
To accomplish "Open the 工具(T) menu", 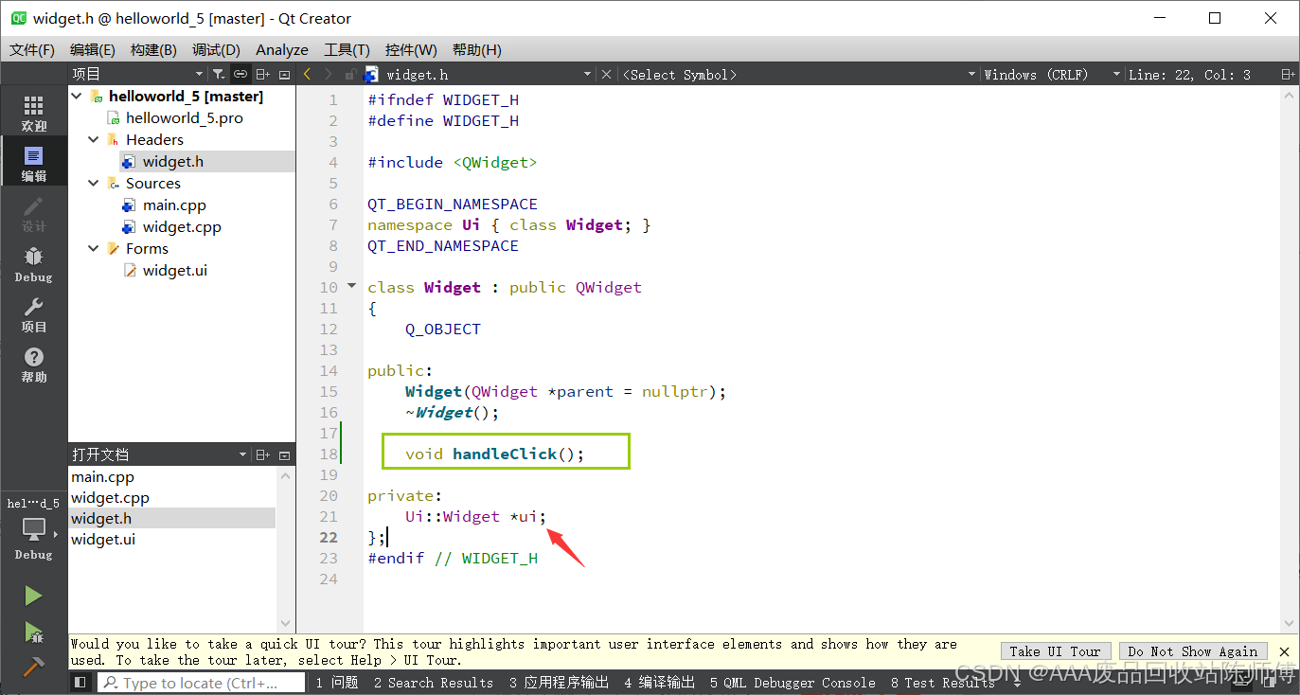I will tap(347, 49).
